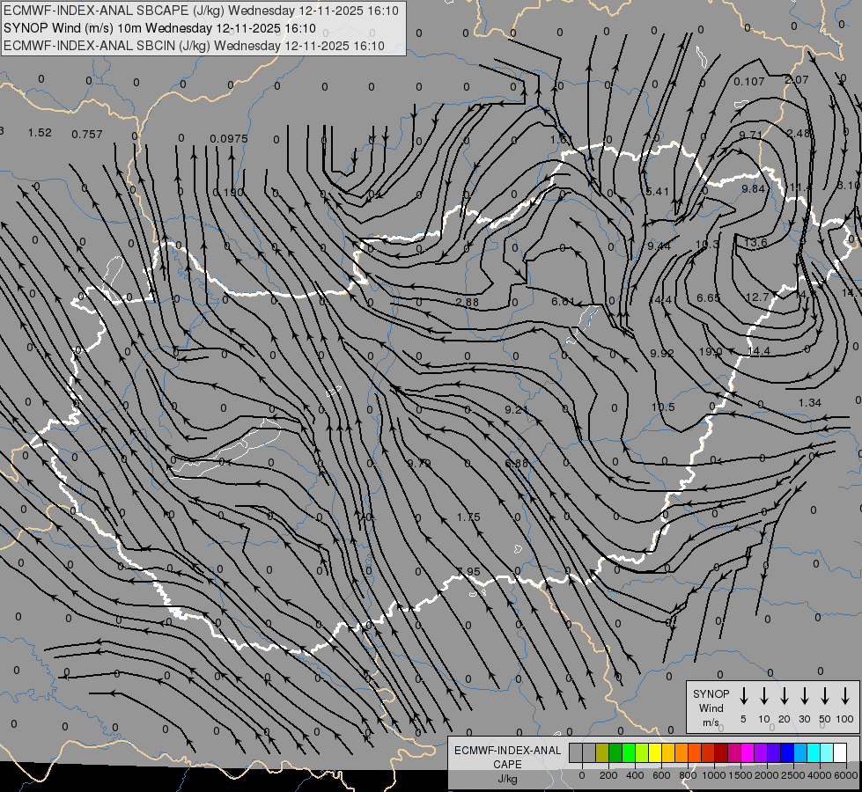The height and width of the screenshot is (792, 862).
Task: Click the 12.7 value on the map
Action: pos(757,297)
